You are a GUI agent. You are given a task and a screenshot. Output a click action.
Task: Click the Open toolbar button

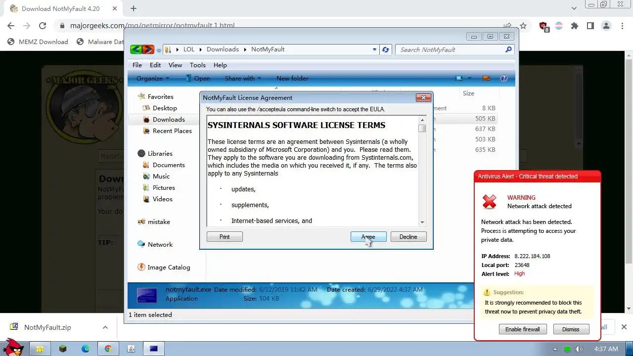point(198,78)
